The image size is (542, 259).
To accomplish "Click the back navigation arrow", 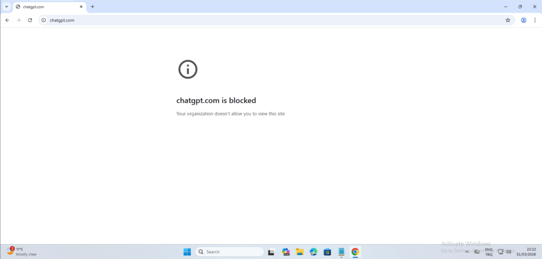I will tap(7, 20).
